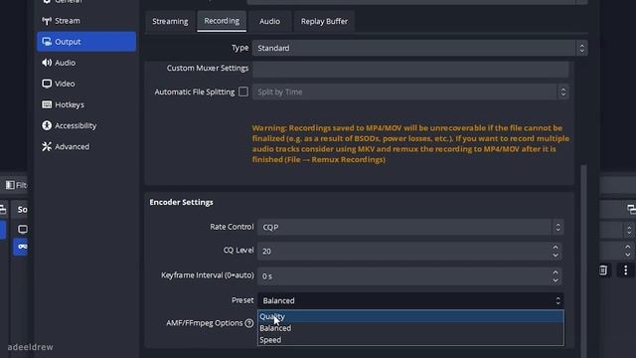This screenshot has height=358, width=636.
Task: Choose Balanced from the preset list
Action: coord(410,328)
